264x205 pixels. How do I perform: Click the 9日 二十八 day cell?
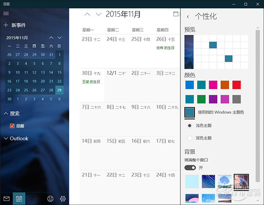141,119
